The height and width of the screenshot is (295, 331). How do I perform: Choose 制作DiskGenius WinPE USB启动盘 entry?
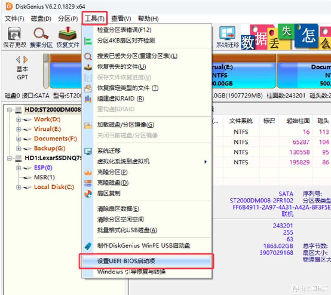point(147,246)
